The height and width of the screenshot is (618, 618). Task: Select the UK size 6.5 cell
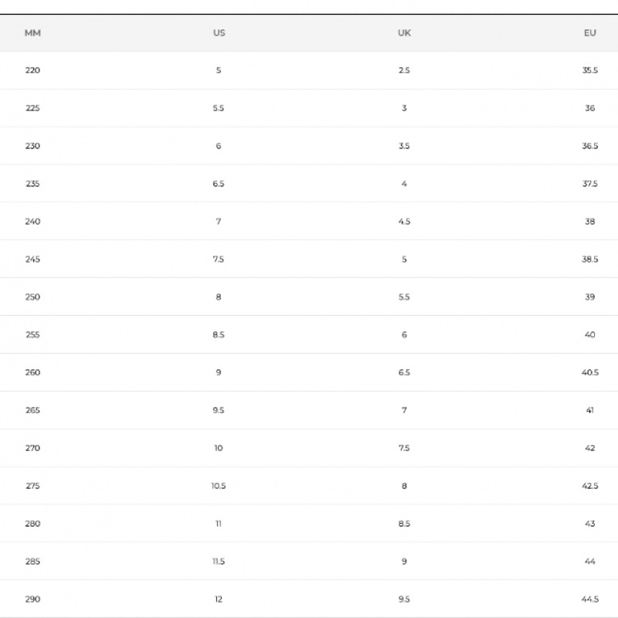point(404,372)
